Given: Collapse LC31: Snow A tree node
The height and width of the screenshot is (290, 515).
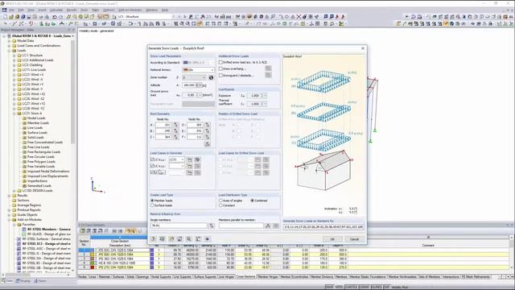Looking at the screenshot, I should (x=14, y=114).
